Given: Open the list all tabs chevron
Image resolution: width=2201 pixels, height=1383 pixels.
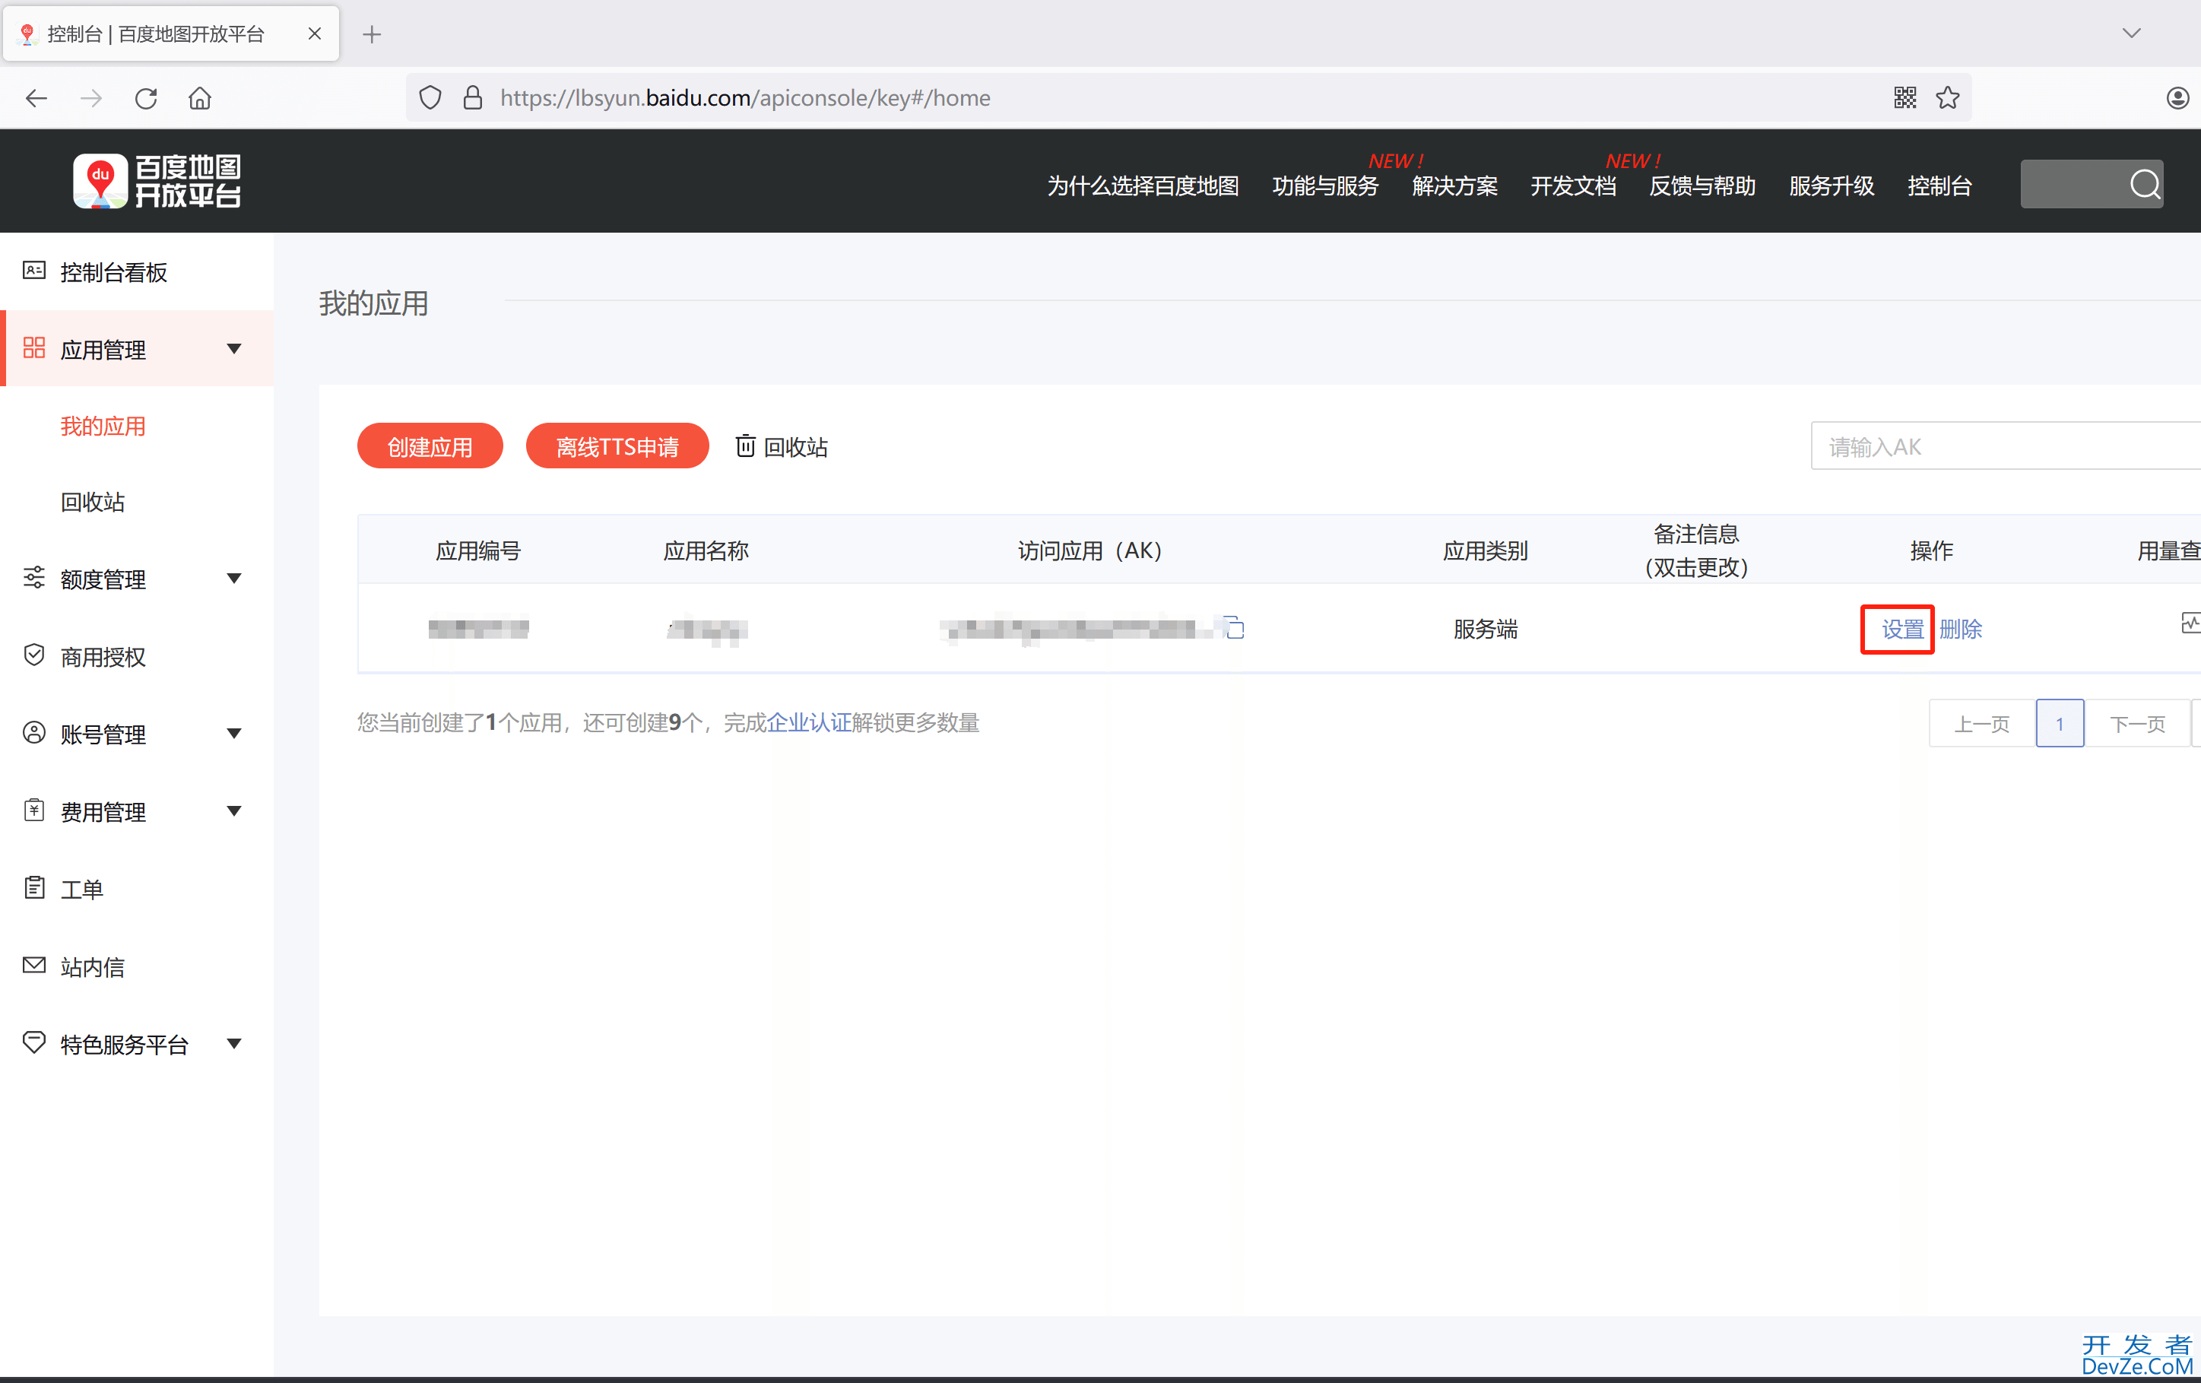Looking at the screenshot, I should 2132,33.
